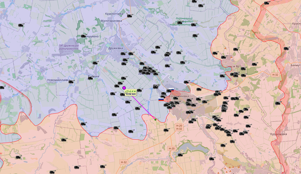Click the magenta measurement line
This screenshot has width=301, height=174.
click(x=144, y=108)
